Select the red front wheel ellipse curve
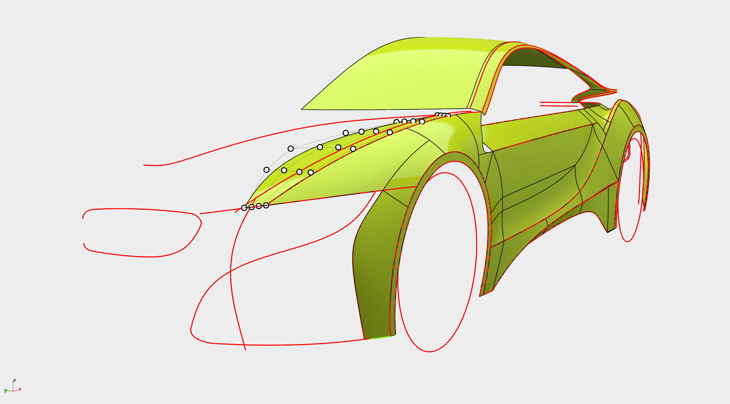 pyautogui.click(x=476, y=242)
